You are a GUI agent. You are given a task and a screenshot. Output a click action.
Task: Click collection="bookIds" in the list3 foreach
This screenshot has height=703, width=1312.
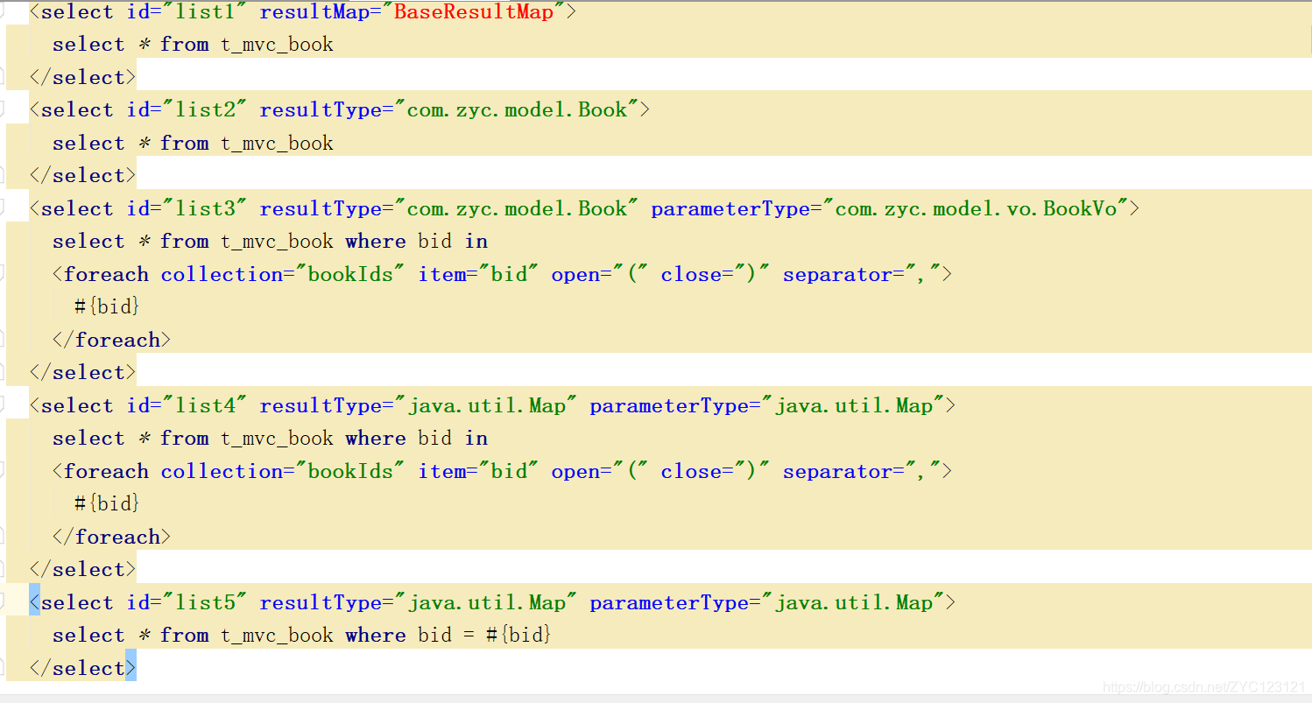(x=283, y=275)
